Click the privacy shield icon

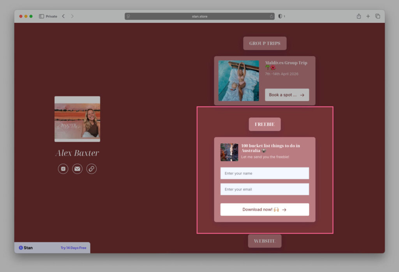pos(280,16)
